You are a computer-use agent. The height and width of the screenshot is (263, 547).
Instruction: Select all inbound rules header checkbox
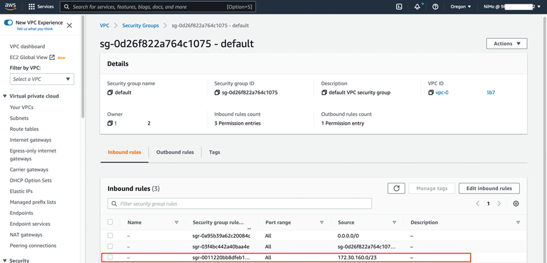click(x=111, y=222)
